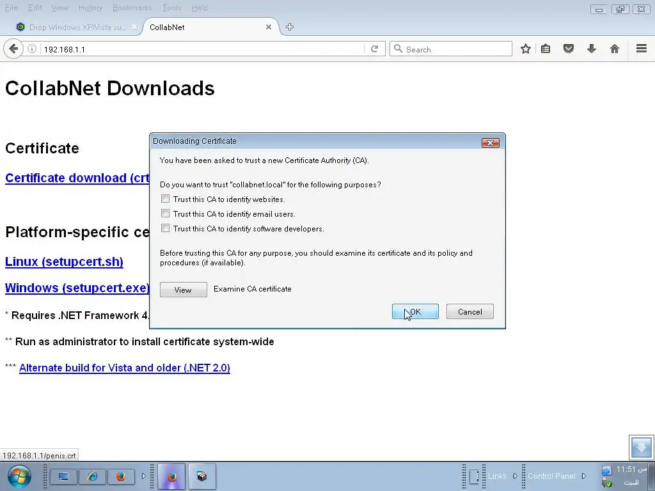Click the Control Panel toolbar label
Image resolution: width=655 pixels, height=491 pixels.
tap(551, 476)
